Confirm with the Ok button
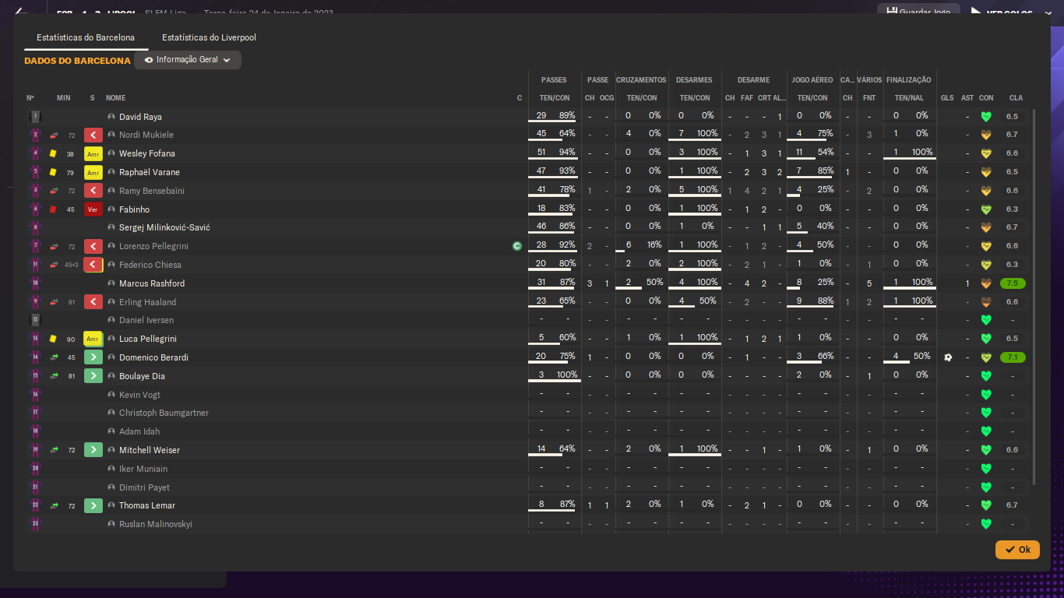 [1017, 550]
